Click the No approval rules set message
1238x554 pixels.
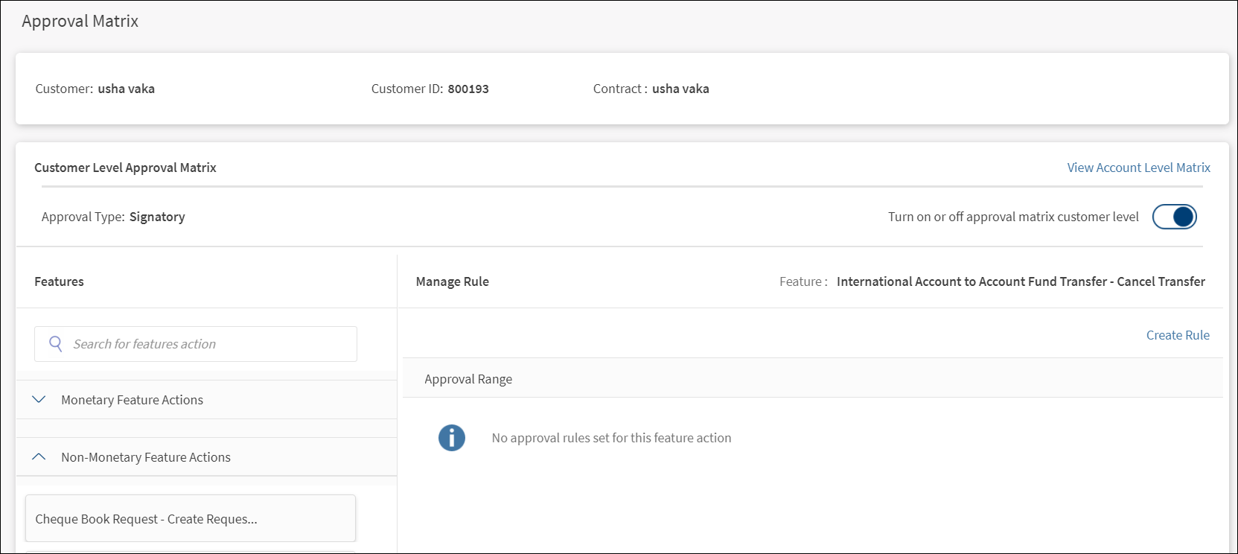point(611,438)
